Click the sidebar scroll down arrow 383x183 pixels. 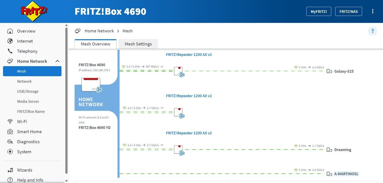pos(67,181)
